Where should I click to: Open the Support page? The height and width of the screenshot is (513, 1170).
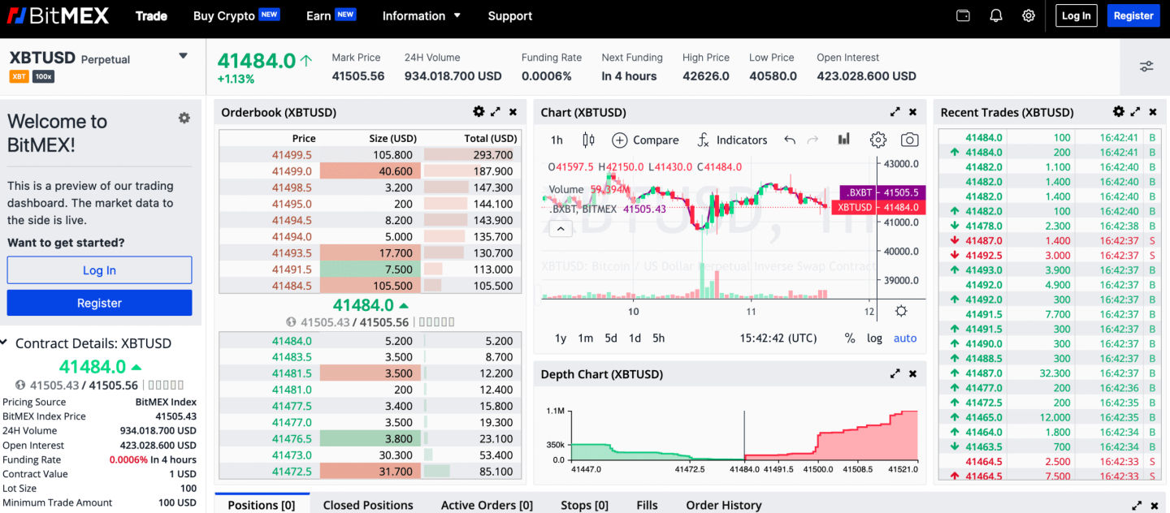point(510,15)
